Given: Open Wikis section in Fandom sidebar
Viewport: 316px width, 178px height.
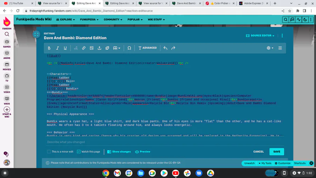Looking at the screenshot, I should click(7, 101).
